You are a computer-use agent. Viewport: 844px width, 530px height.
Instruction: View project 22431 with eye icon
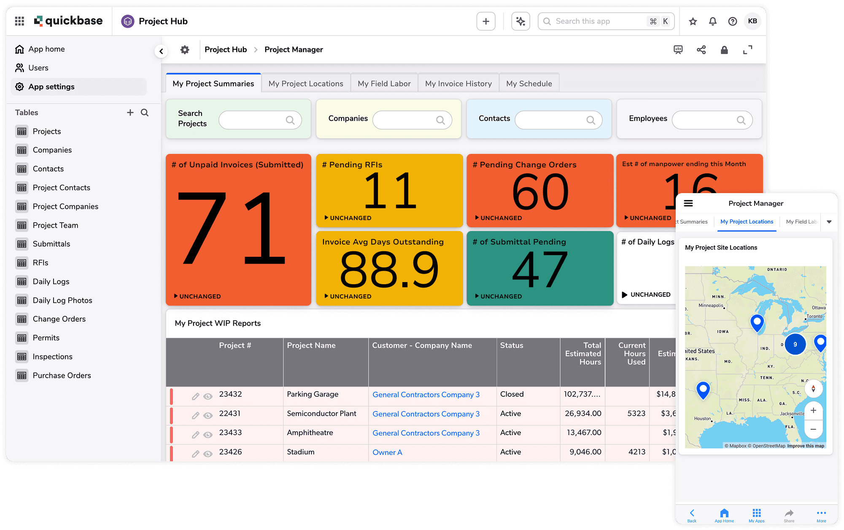point(208,416)
